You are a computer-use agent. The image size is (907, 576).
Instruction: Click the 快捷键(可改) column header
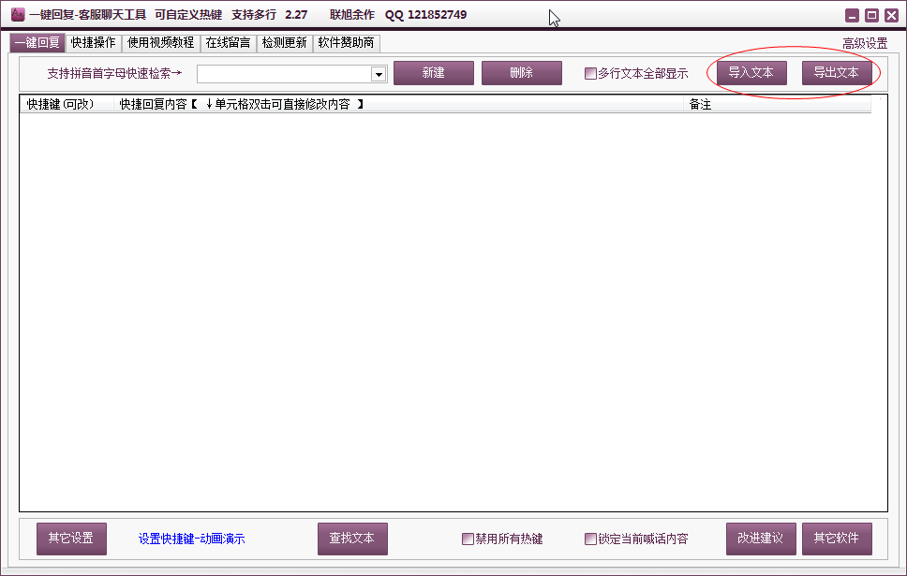pyautogui.click(x=67, y=104)
